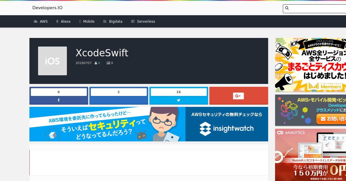Click the XcodeSwift article title
The height and width of the screenshot is (181, 346).
point(102,53)
